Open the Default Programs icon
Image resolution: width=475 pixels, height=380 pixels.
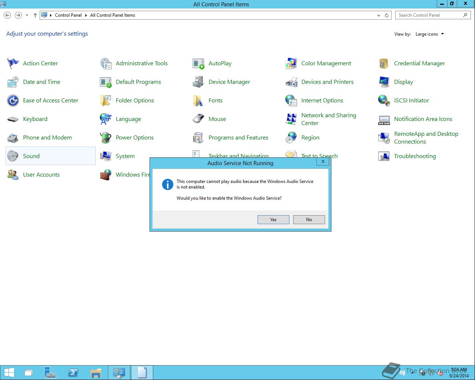[x=106, y=82]
